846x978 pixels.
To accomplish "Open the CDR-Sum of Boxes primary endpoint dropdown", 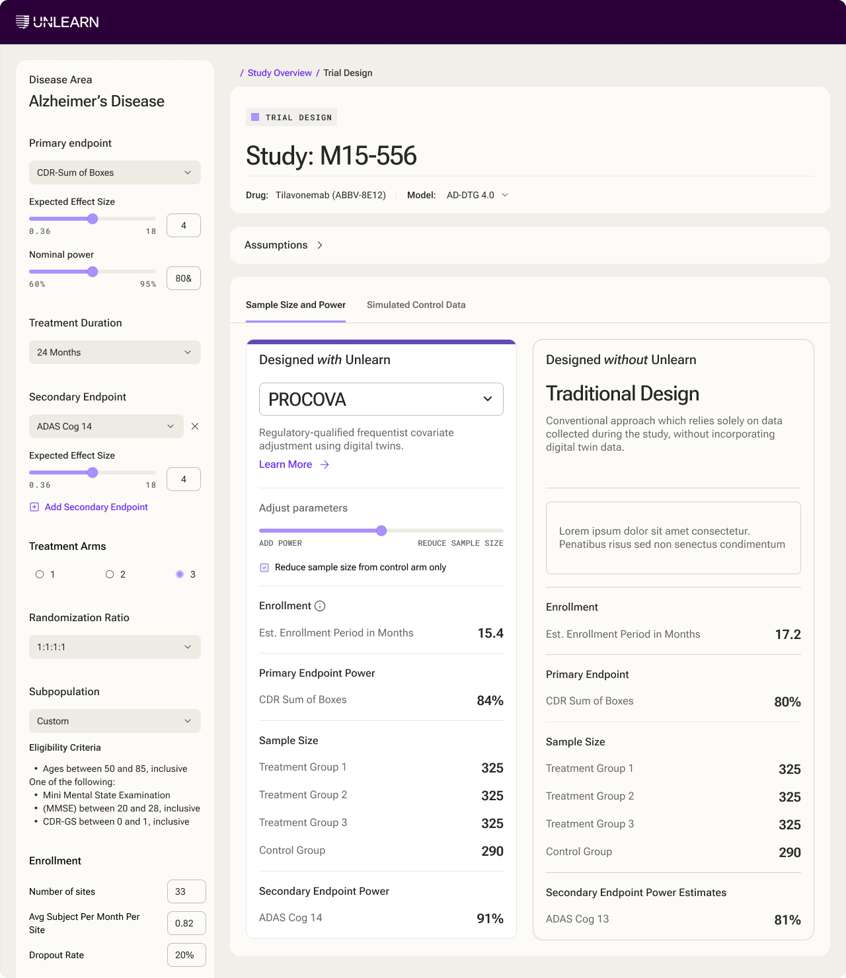I will pyautogui.click(x=115, y=172).
